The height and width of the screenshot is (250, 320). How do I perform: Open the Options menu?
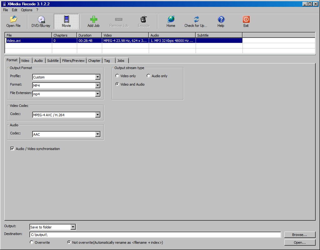[27, 10]
